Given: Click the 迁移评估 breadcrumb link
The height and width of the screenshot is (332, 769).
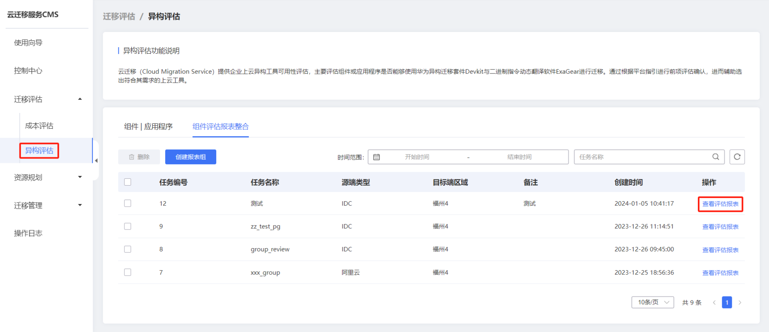Looking at the screenshot, I should point(119,17).
